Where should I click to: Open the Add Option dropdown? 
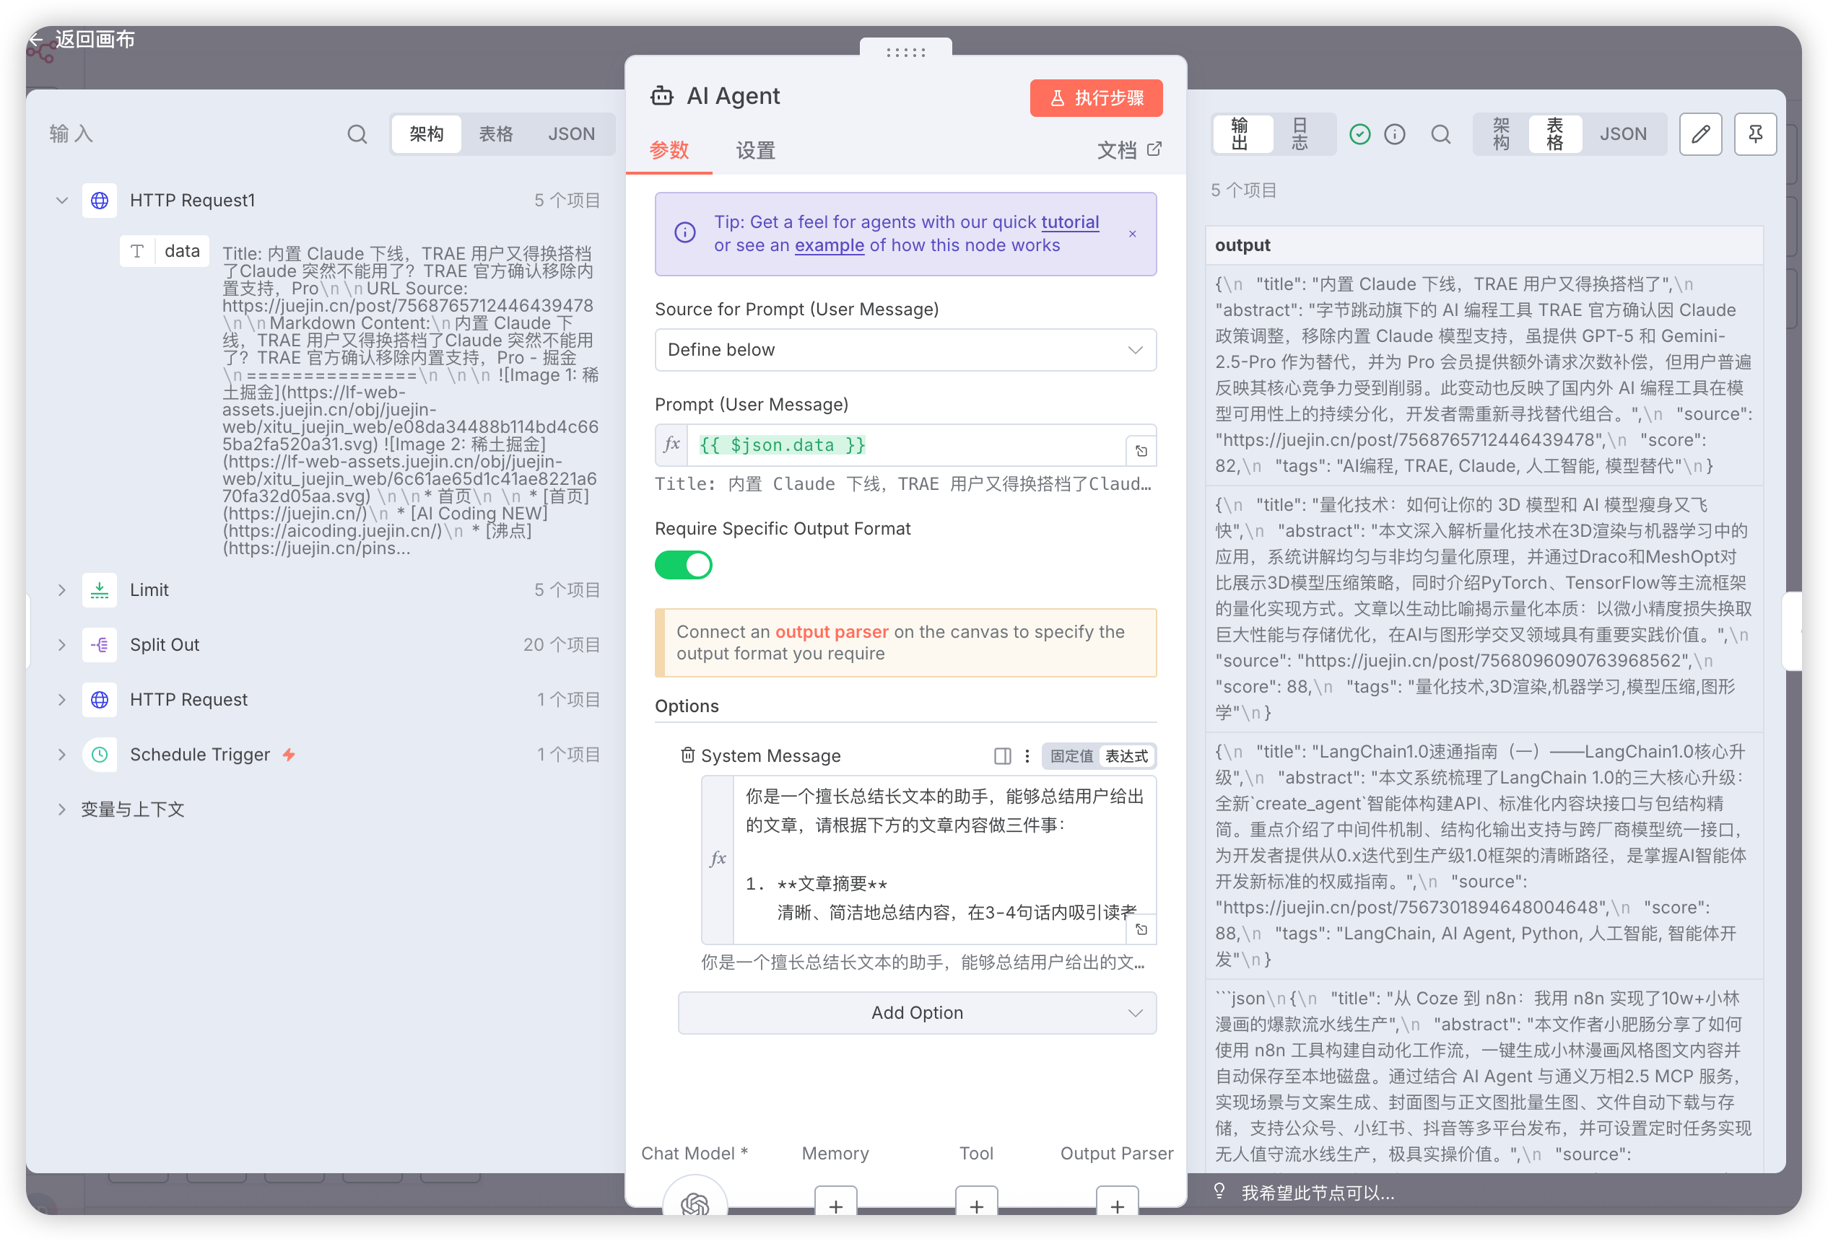click(917, 1013)
